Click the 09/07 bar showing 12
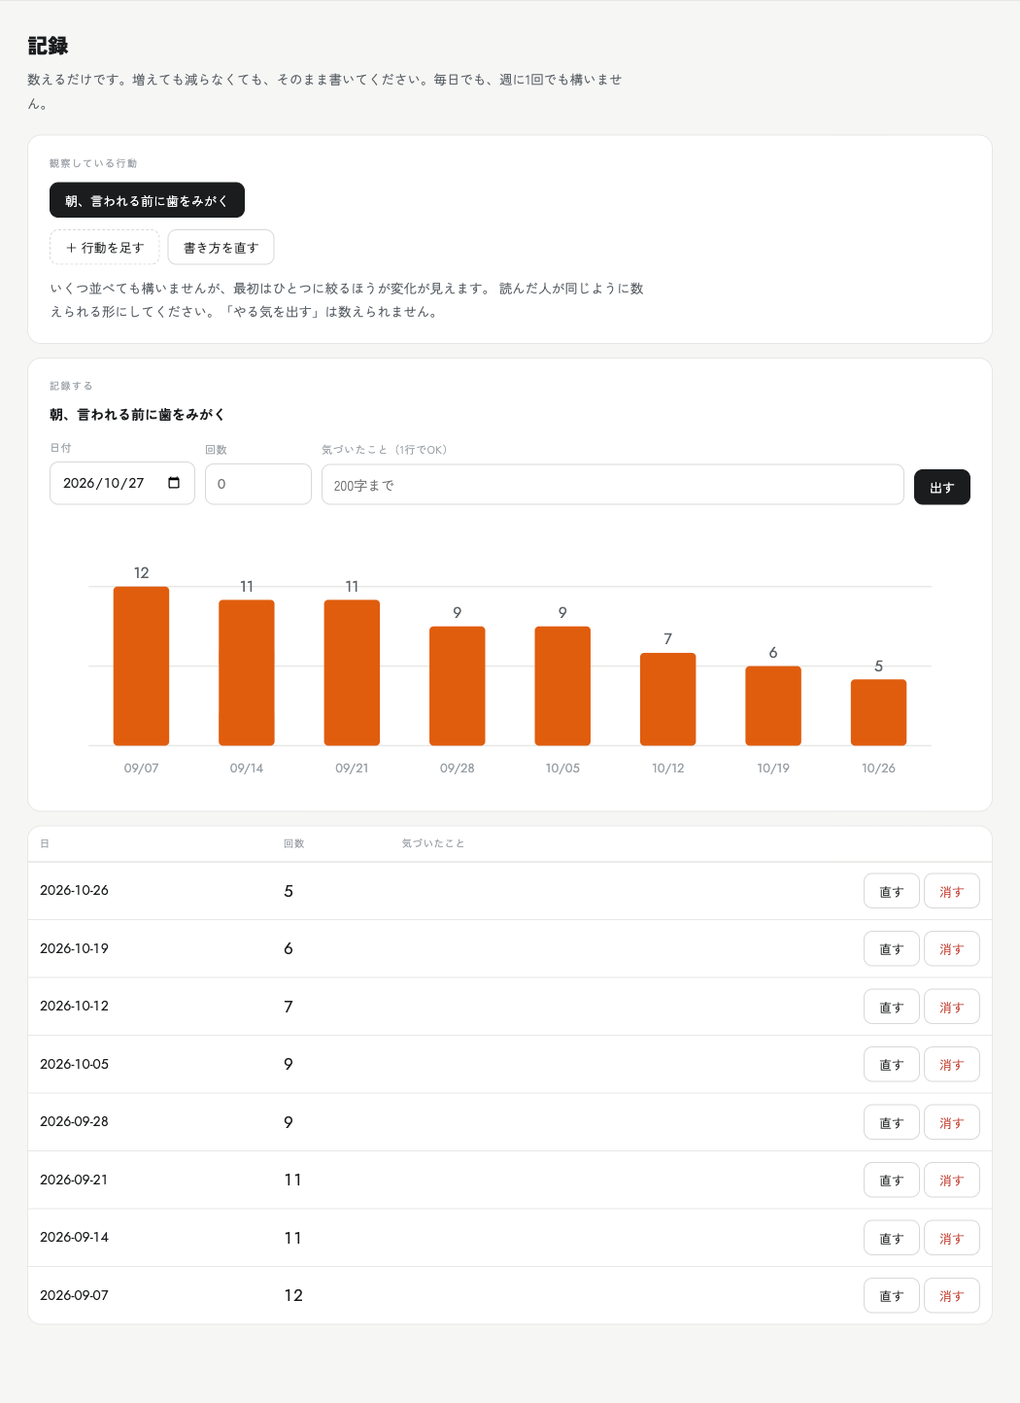The image size is (1020, 1403). (142, 666)
